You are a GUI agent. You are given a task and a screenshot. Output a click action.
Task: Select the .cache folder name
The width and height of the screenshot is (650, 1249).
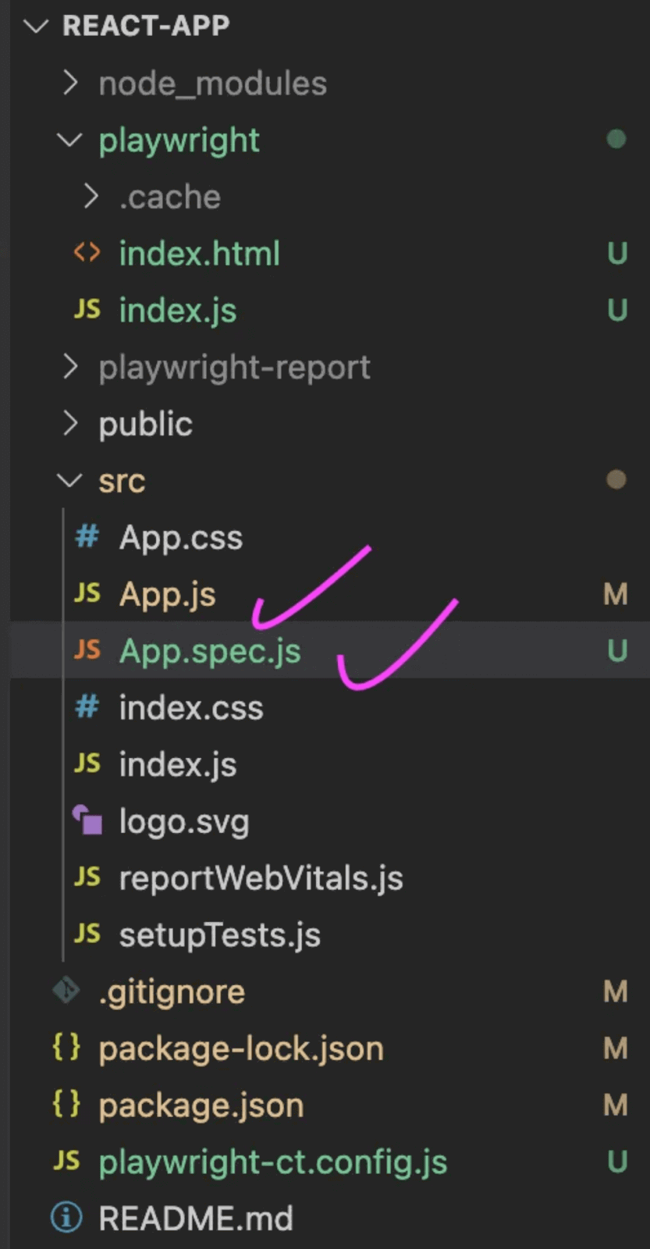tap(169, 197)
